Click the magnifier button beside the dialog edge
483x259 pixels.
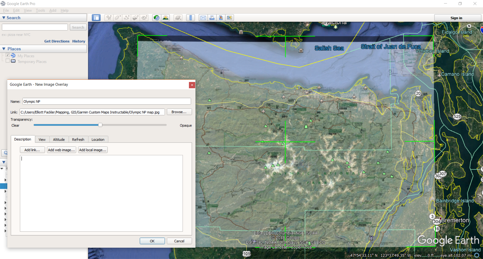pos(5,153)
